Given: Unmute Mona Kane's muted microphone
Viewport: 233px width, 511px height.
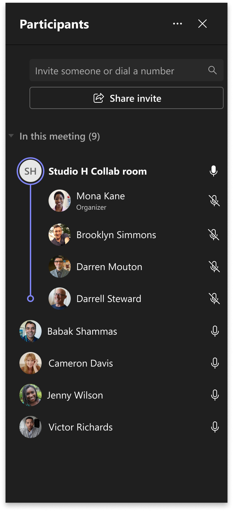Looking at the screenshot, I should [214, 201].
